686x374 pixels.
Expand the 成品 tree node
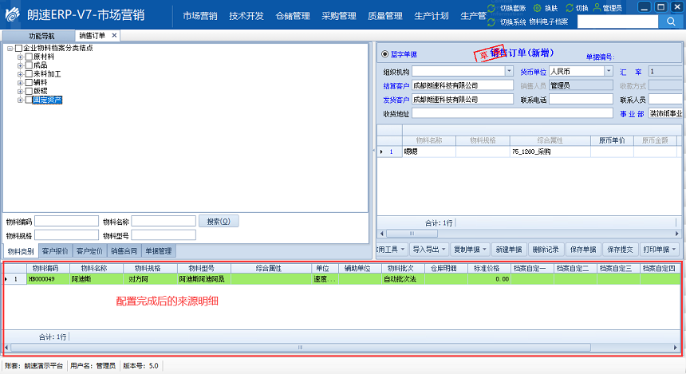20,65
